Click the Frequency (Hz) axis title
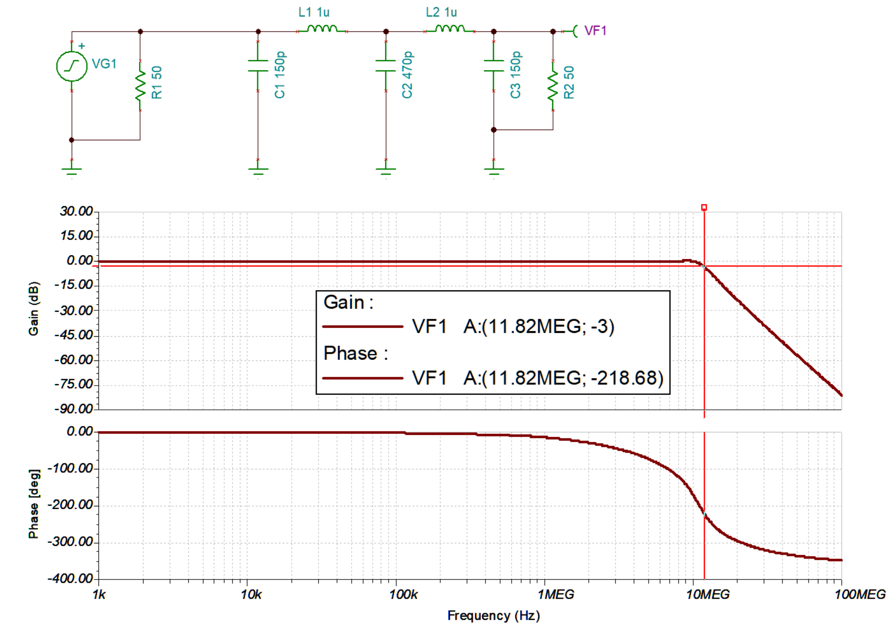This screenshot has width=896, height=630. tap(493, 616)
